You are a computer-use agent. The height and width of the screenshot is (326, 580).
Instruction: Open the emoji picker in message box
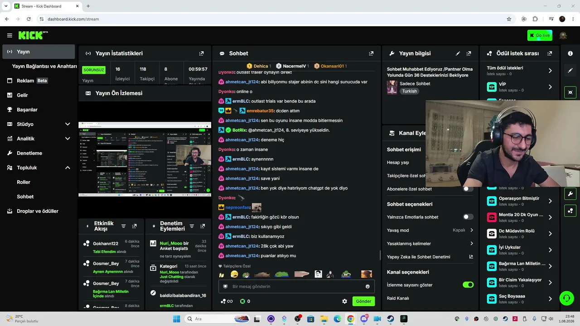pyautogui.click(x=367, y=286)
